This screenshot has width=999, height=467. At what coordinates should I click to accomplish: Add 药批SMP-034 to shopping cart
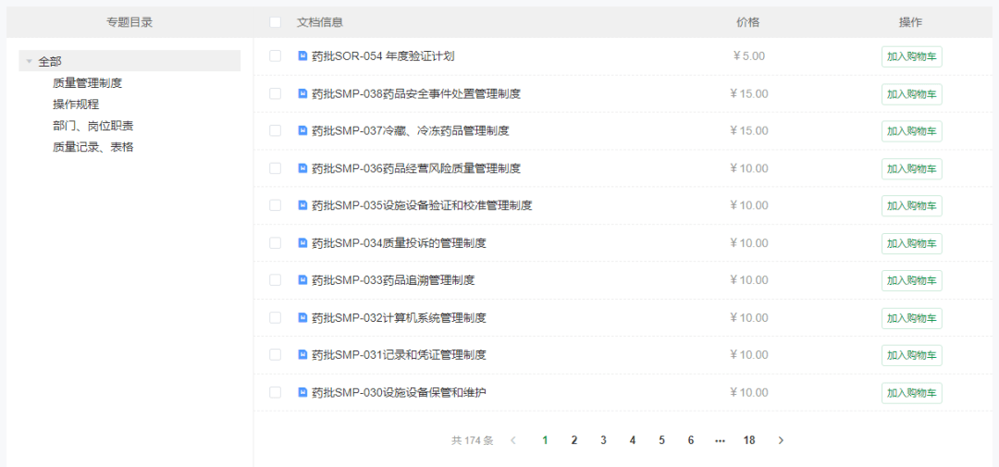tap(912, 243)
